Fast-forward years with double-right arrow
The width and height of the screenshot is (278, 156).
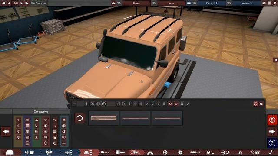[27, 3]
